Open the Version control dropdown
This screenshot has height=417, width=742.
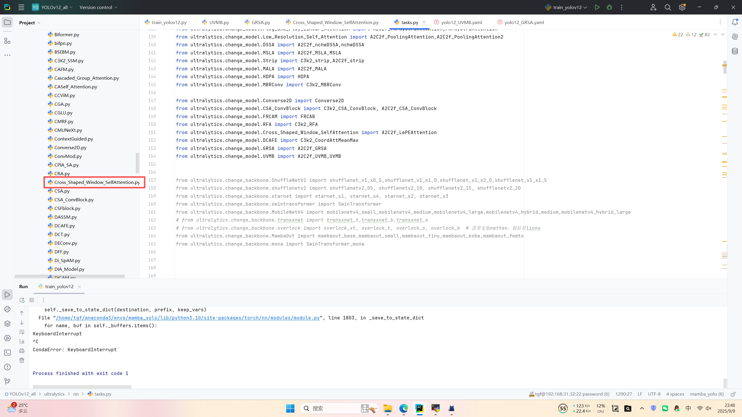tap(99, 7)
